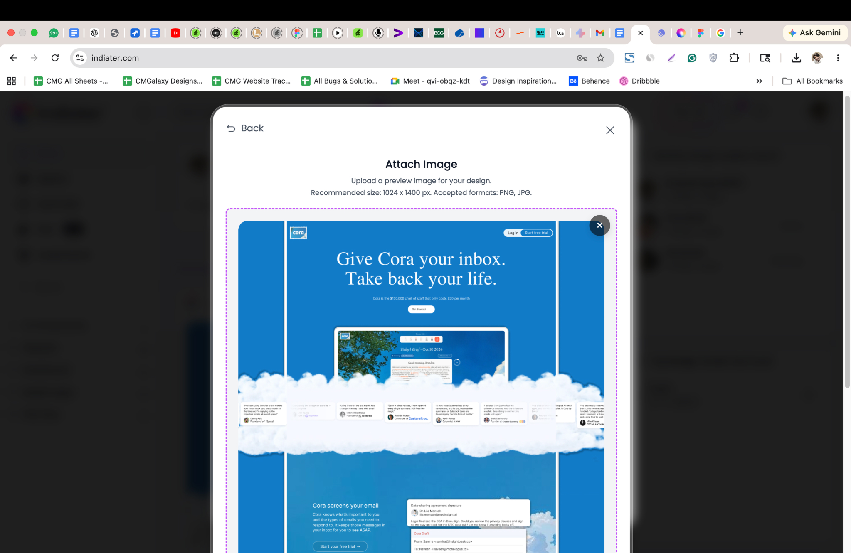Viewport: 851px width, 553px height.
Task: Open the Grammarly extension icon
Action: [x=692, y=58]
